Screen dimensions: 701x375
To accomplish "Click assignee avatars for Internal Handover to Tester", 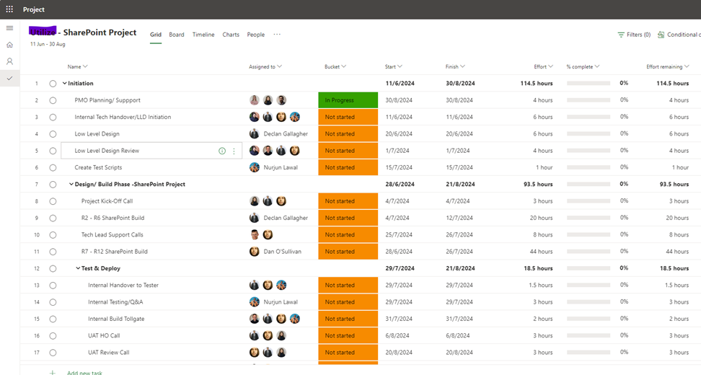I will click(268, 285).
